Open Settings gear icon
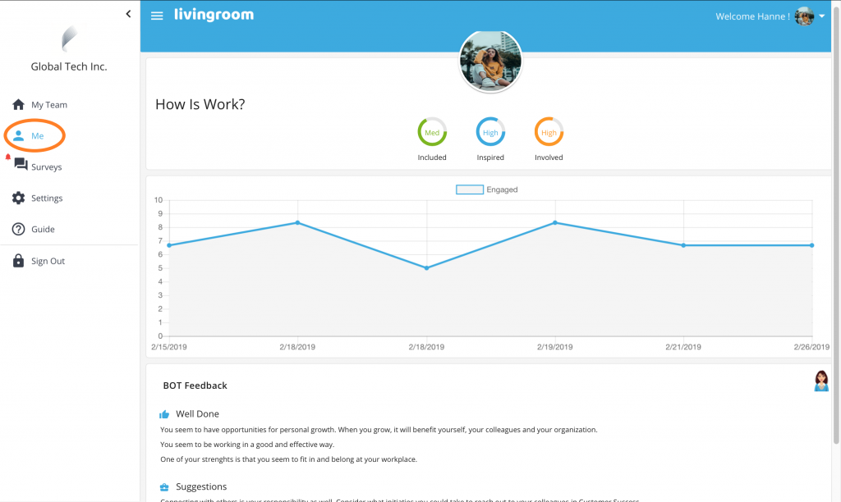This screenshot has width=841, height=502. tap(18, 198)
